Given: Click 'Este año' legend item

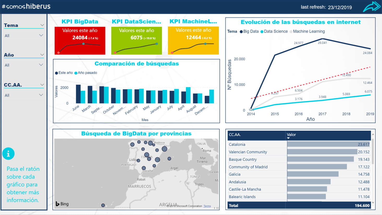Looking at the screenshot, I should pyautogui.click(x=64, y=73).
